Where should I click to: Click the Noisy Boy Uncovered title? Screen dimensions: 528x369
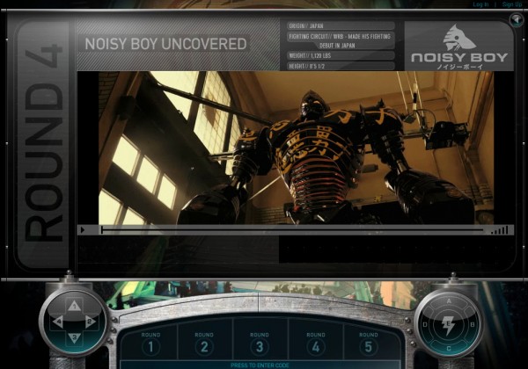click(165, 44)
